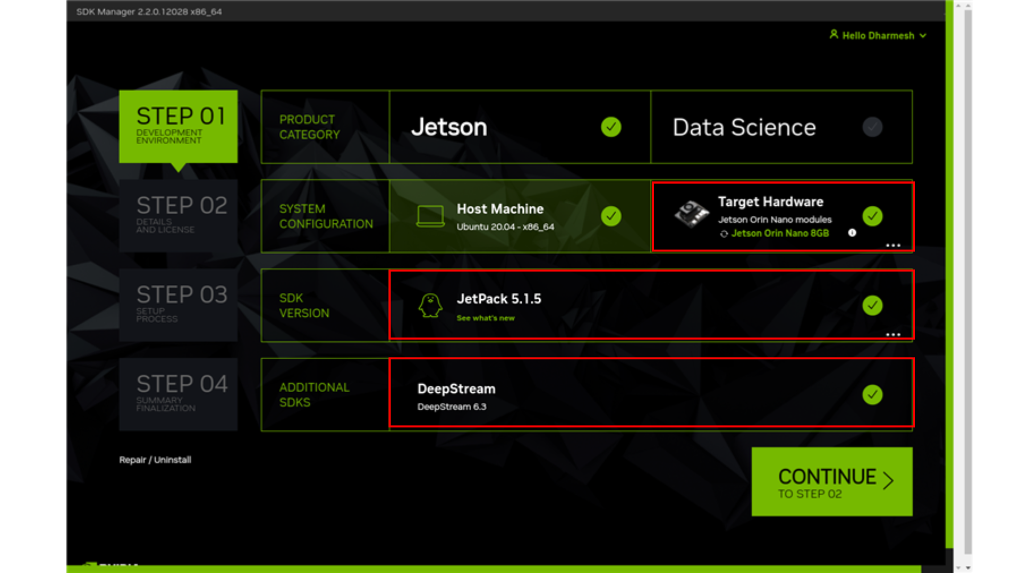Select the Data Science category radio button
The image size is (1019, 573).
872,127
